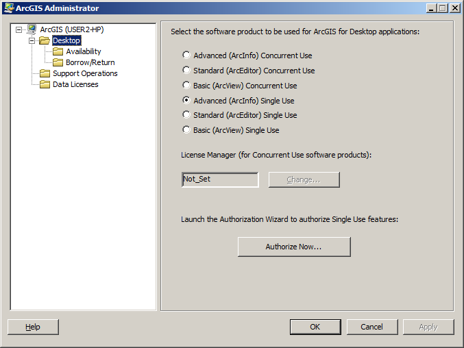Minimize the ArcGIS Administrator window
The height and width of the screenshot is (348, 464).
pyautogui.click(x=432, y=8)
